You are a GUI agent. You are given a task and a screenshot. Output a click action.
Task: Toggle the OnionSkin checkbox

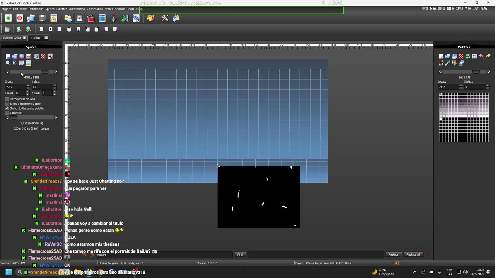point(7,113)
